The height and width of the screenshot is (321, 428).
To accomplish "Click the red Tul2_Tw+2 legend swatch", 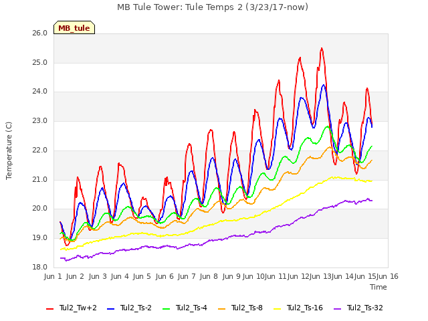I will (x=50, y=309).
